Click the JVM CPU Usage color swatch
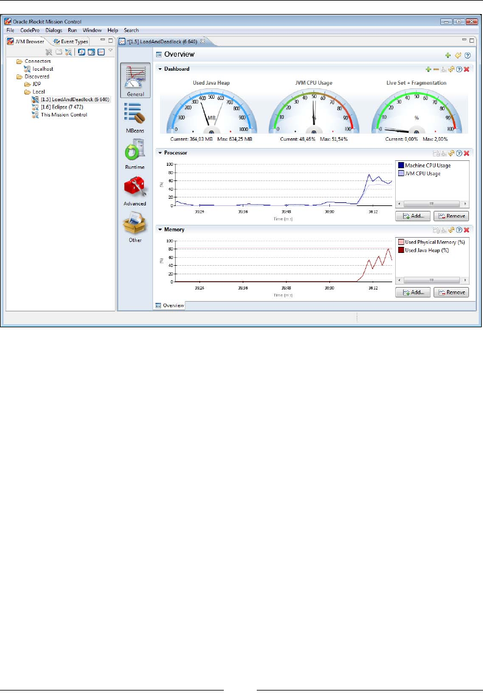483x696 pixels. click(401, 173)
